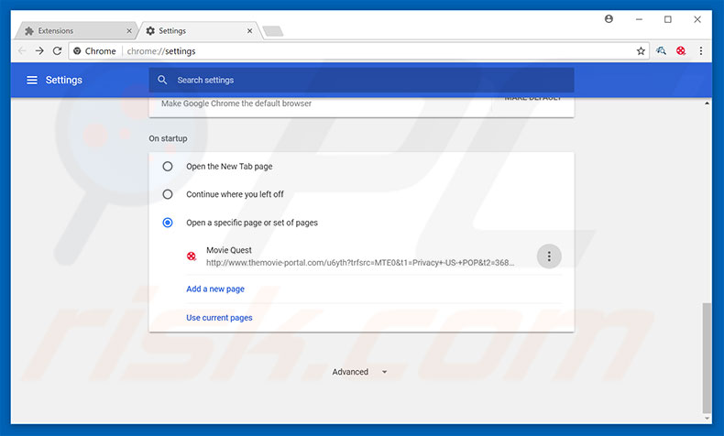Image resolution: width=724 pixels, height=436 pixels.
Task: Bookmark this page with the star icon
Action: click(641, 50)
